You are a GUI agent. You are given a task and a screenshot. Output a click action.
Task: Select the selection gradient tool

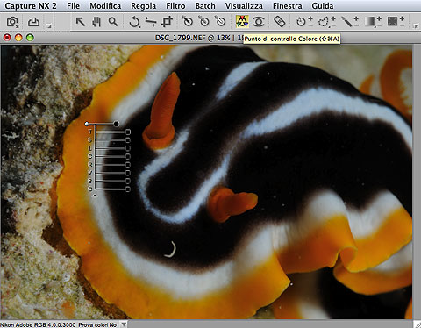point(373,22)
